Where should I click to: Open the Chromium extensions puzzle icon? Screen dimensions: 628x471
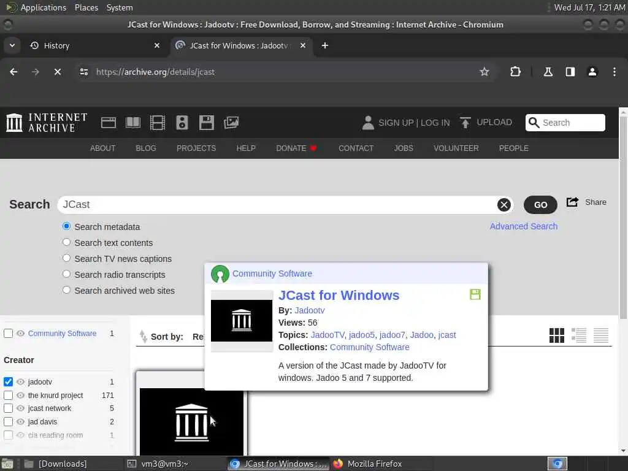[515, 72]
